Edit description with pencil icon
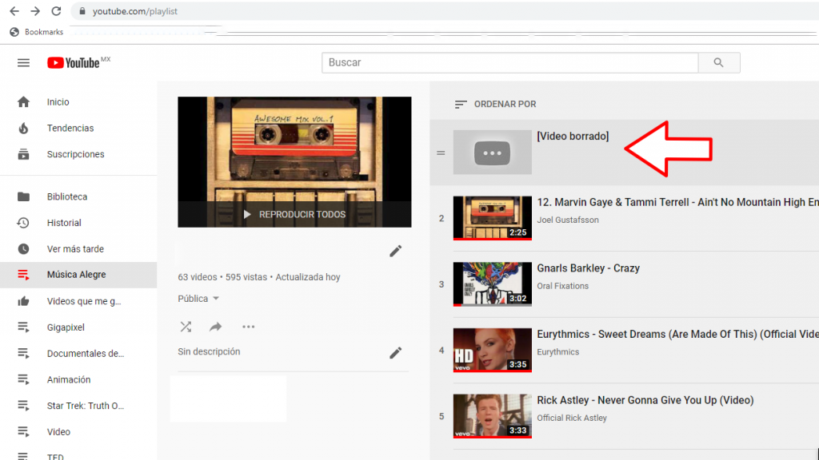The height and width of the screenshot is (460, 819). click(x=395, y=353)
